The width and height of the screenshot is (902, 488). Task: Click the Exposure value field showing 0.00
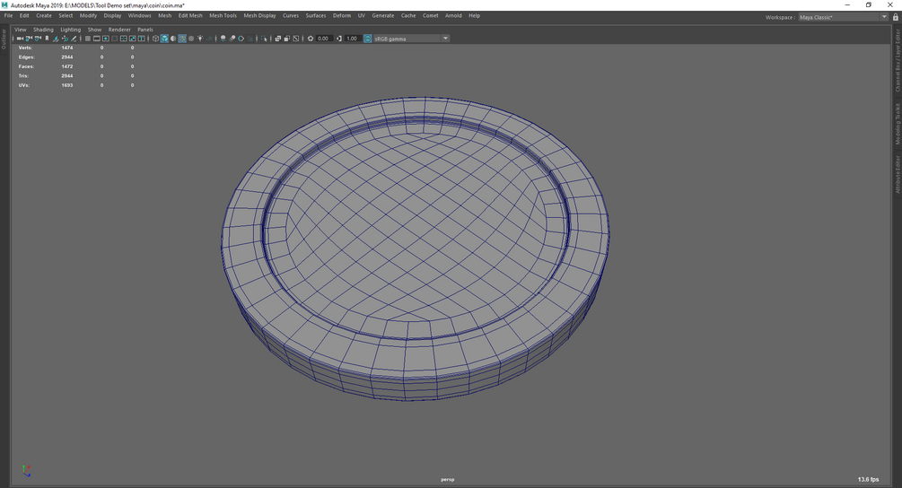324,39
